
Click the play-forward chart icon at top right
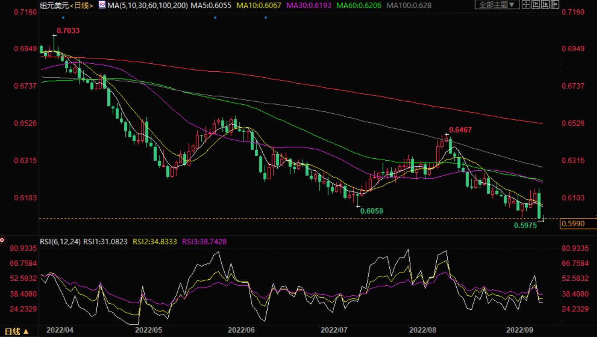545,5
